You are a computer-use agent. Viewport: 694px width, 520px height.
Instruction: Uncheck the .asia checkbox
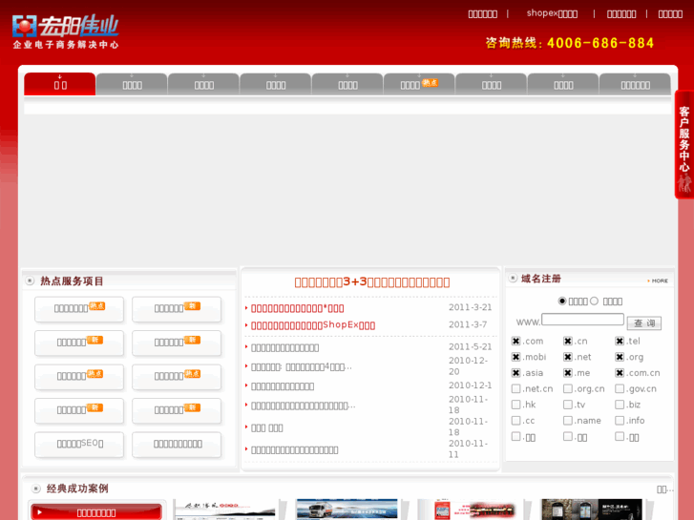pos(515,373)
